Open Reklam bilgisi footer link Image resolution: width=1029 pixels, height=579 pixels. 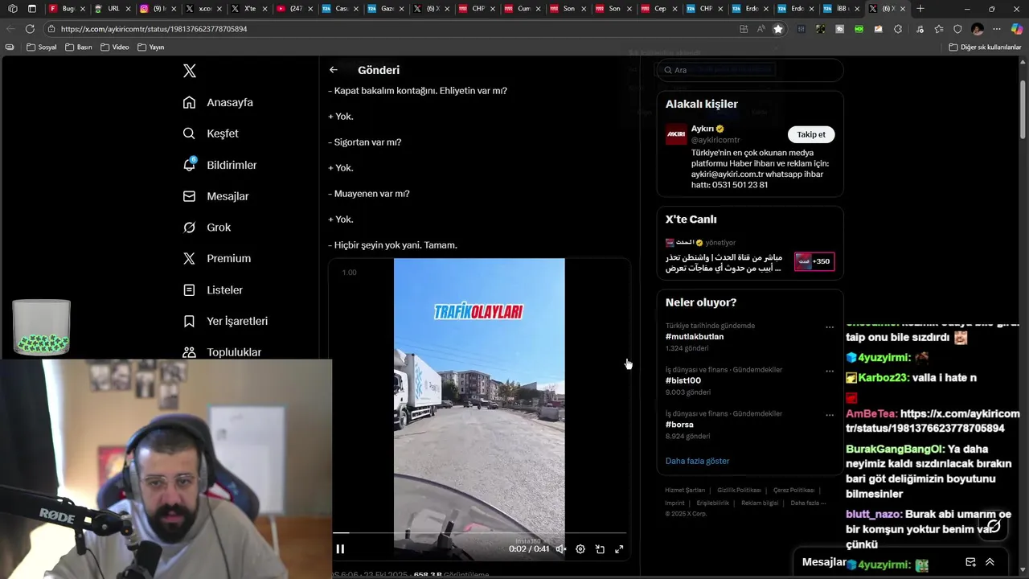point(760,503)
